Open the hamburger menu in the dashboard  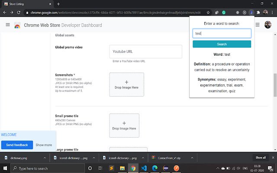click(x=8, y=25)
